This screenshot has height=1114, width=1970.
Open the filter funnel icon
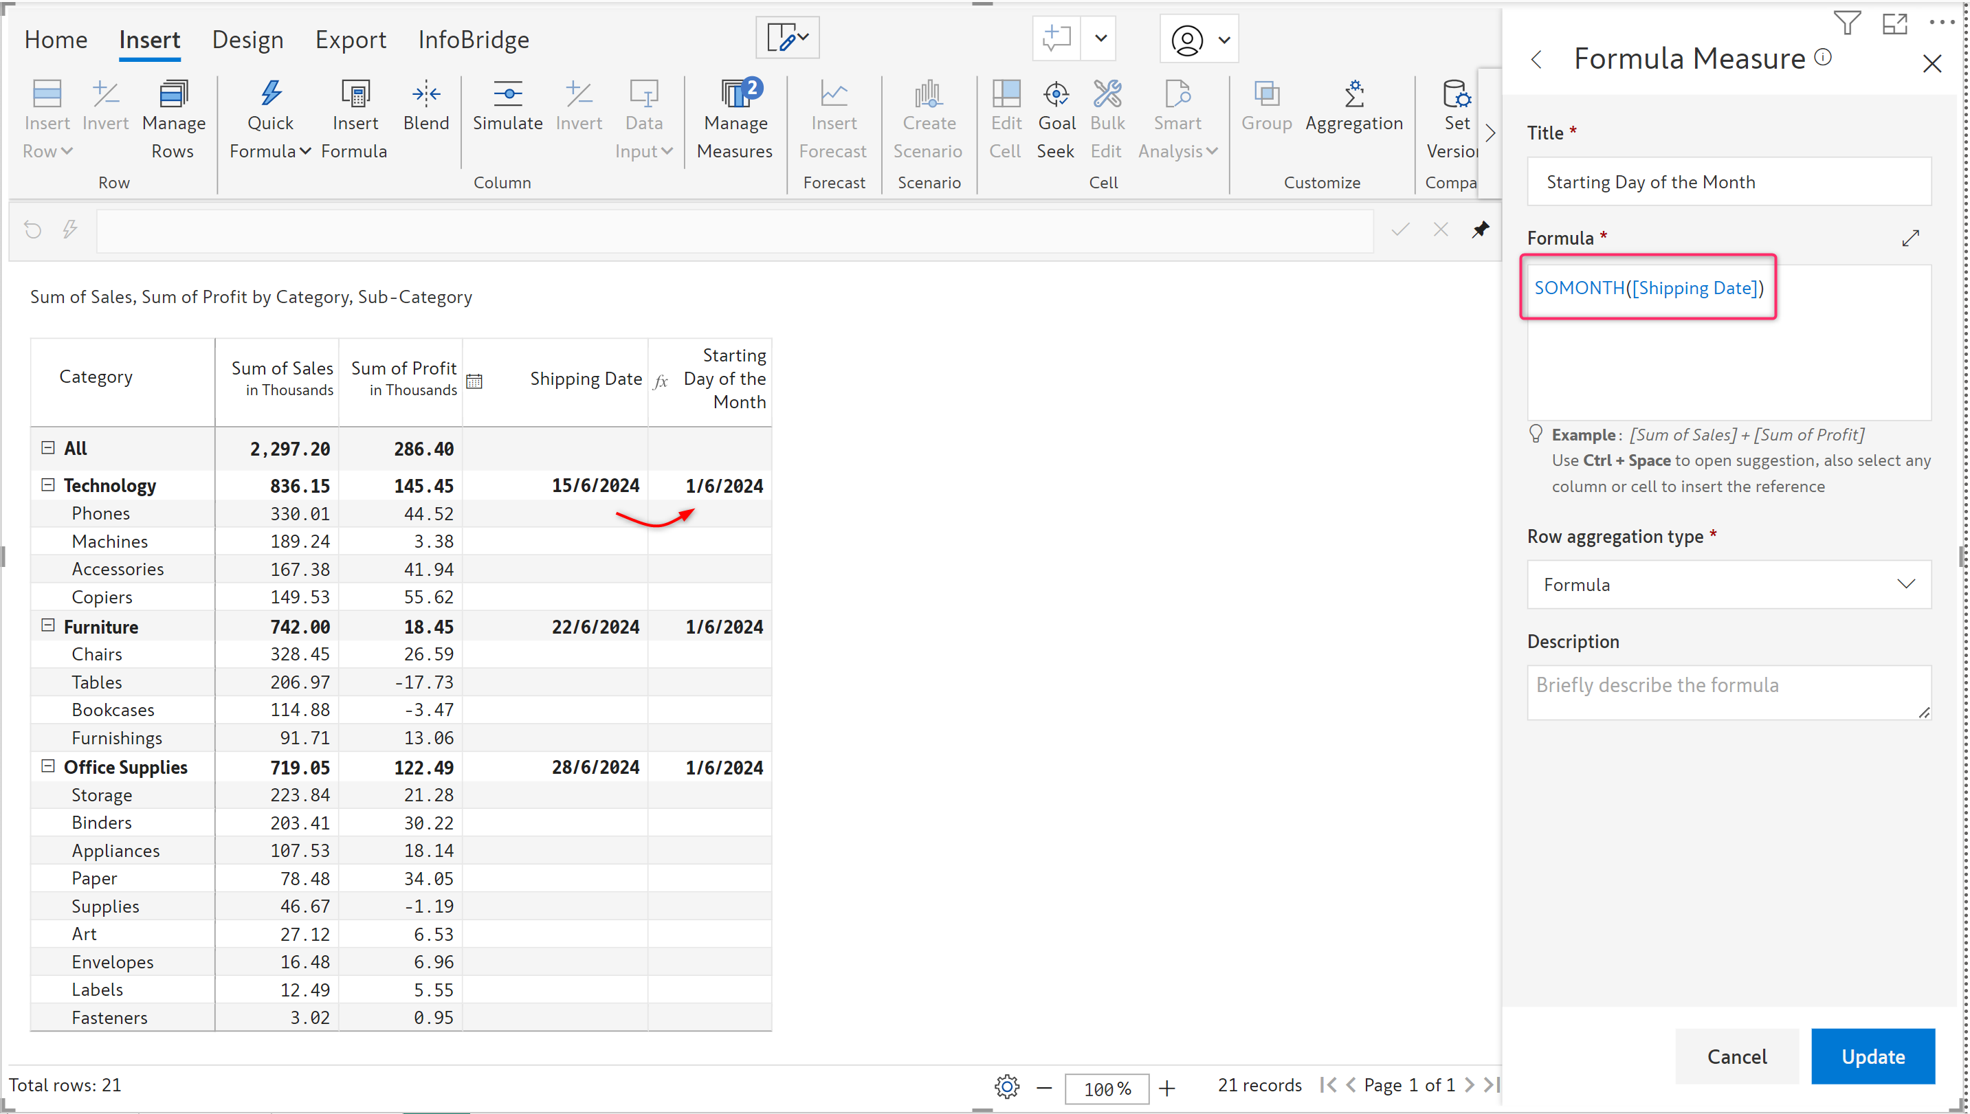point(1846,23)
